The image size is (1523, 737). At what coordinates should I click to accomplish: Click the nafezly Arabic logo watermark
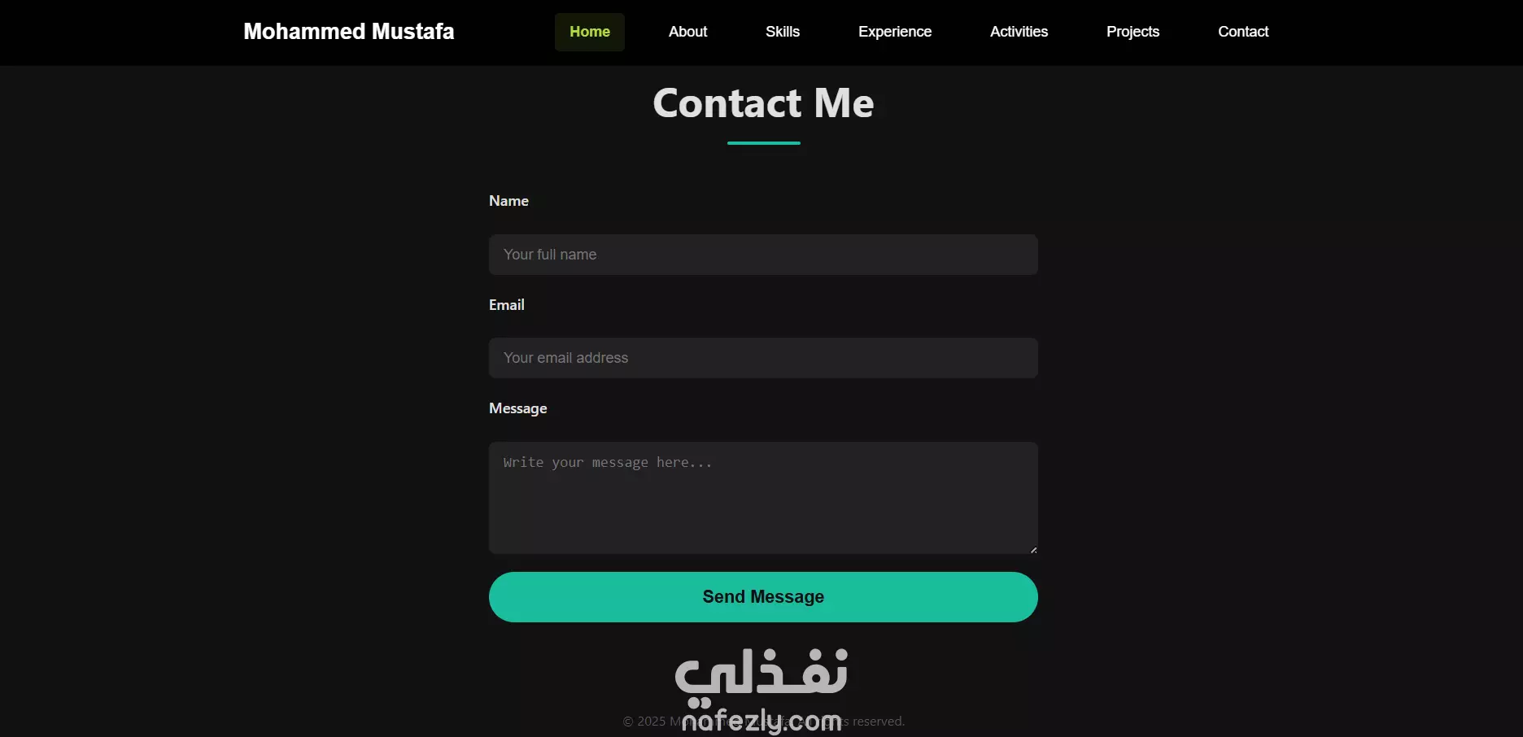click(761, 690)
